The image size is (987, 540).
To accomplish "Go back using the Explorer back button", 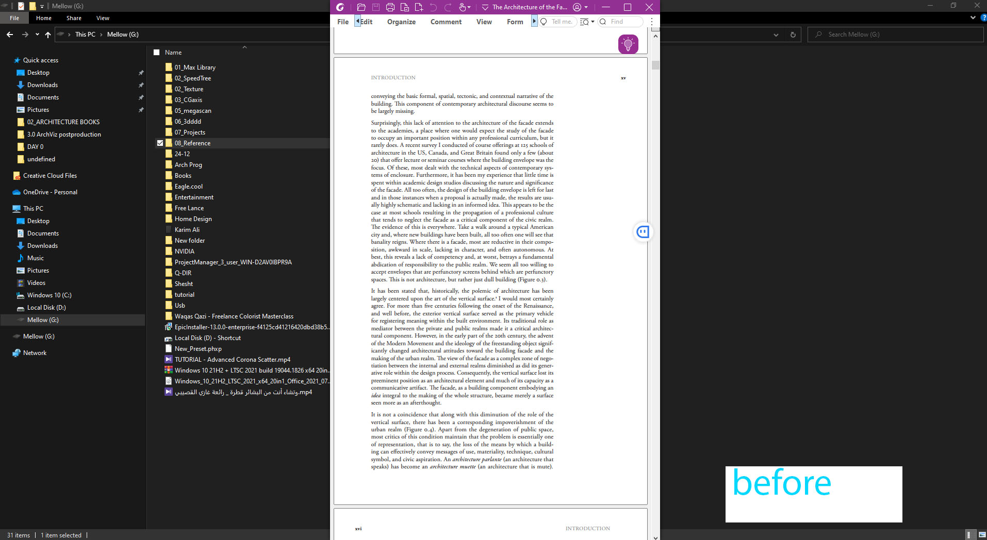I will click(x=9, y=34).
